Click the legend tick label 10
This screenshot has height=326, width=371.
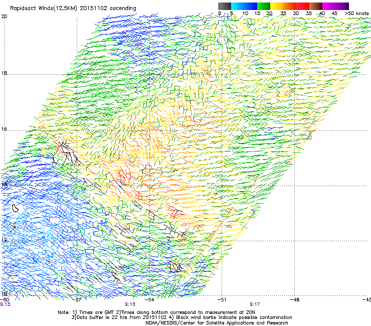[245, 14]
